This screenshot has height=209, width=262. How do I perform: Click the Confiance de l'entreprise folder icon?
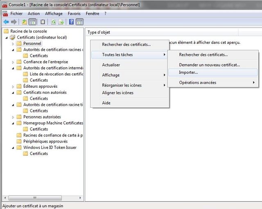(x=19, y=62)
